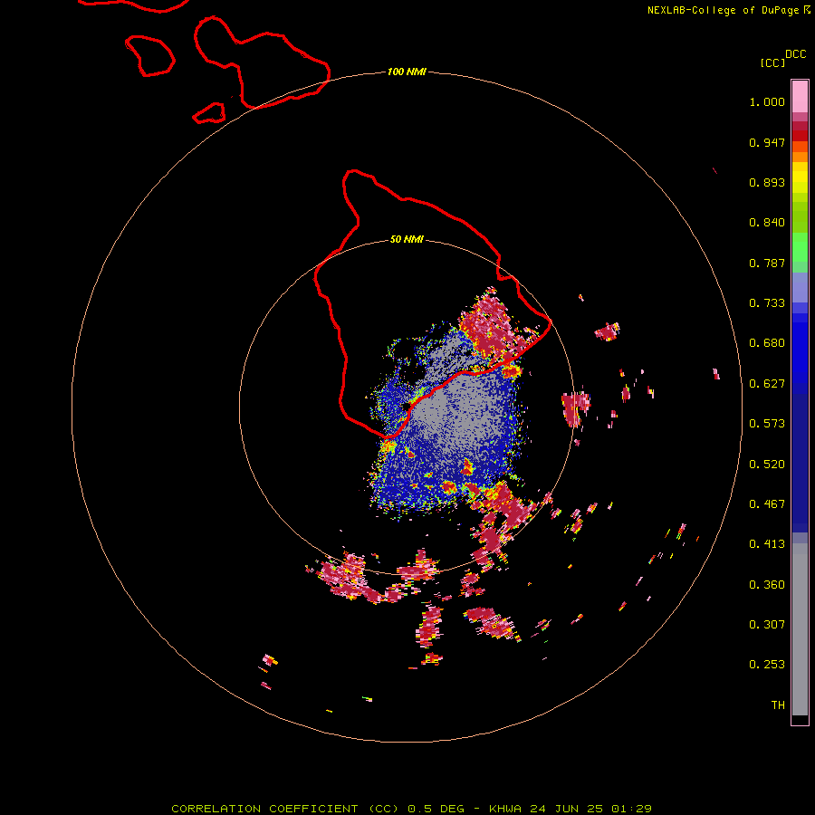The image size is (815, 815).
Task: Select the 0.573 scale value
Action: [x=767, y=424]
